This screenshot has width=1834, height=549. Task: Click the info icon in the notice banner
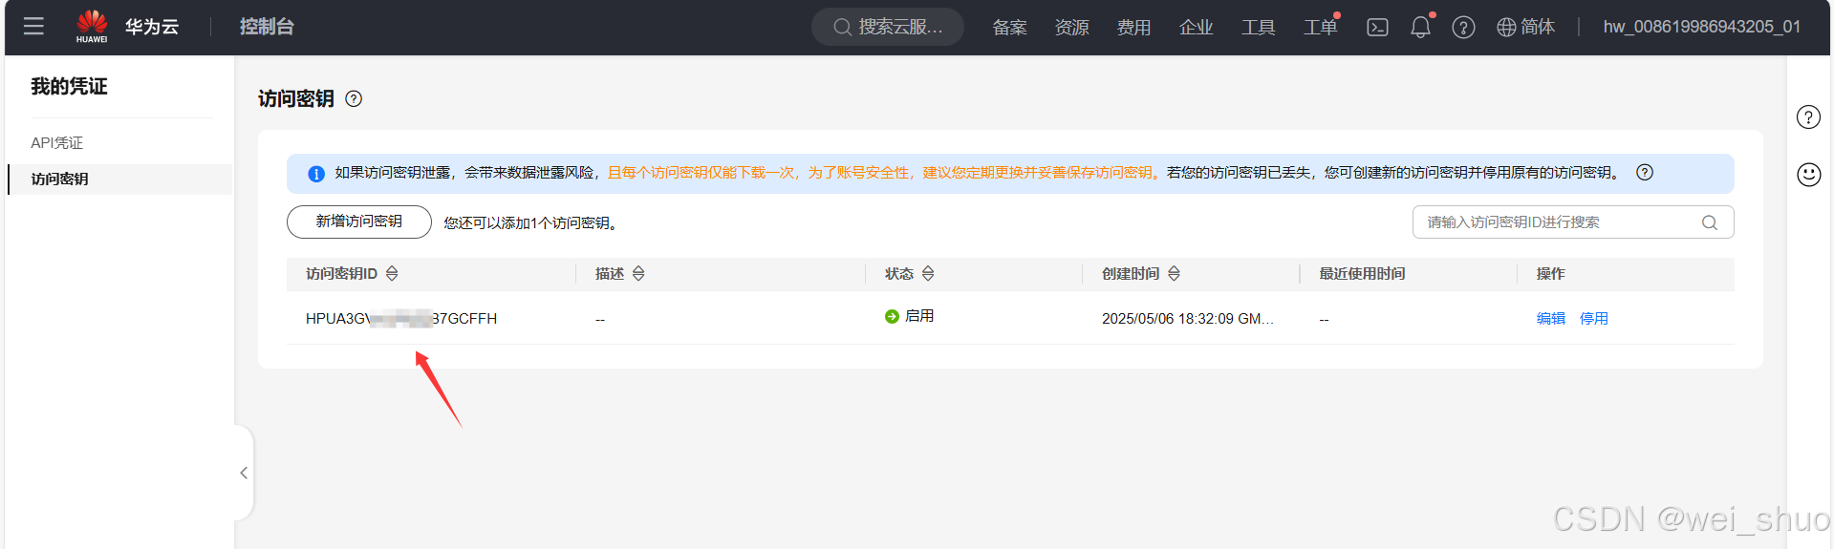coord(316,174)
